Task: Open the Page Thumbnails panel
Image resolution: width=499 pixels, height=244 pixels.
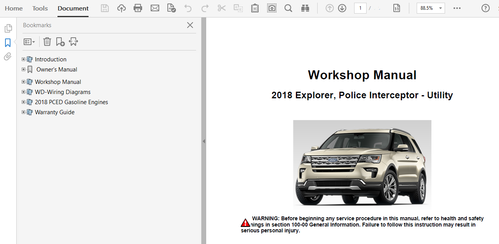Action: [x=8, y=28]
